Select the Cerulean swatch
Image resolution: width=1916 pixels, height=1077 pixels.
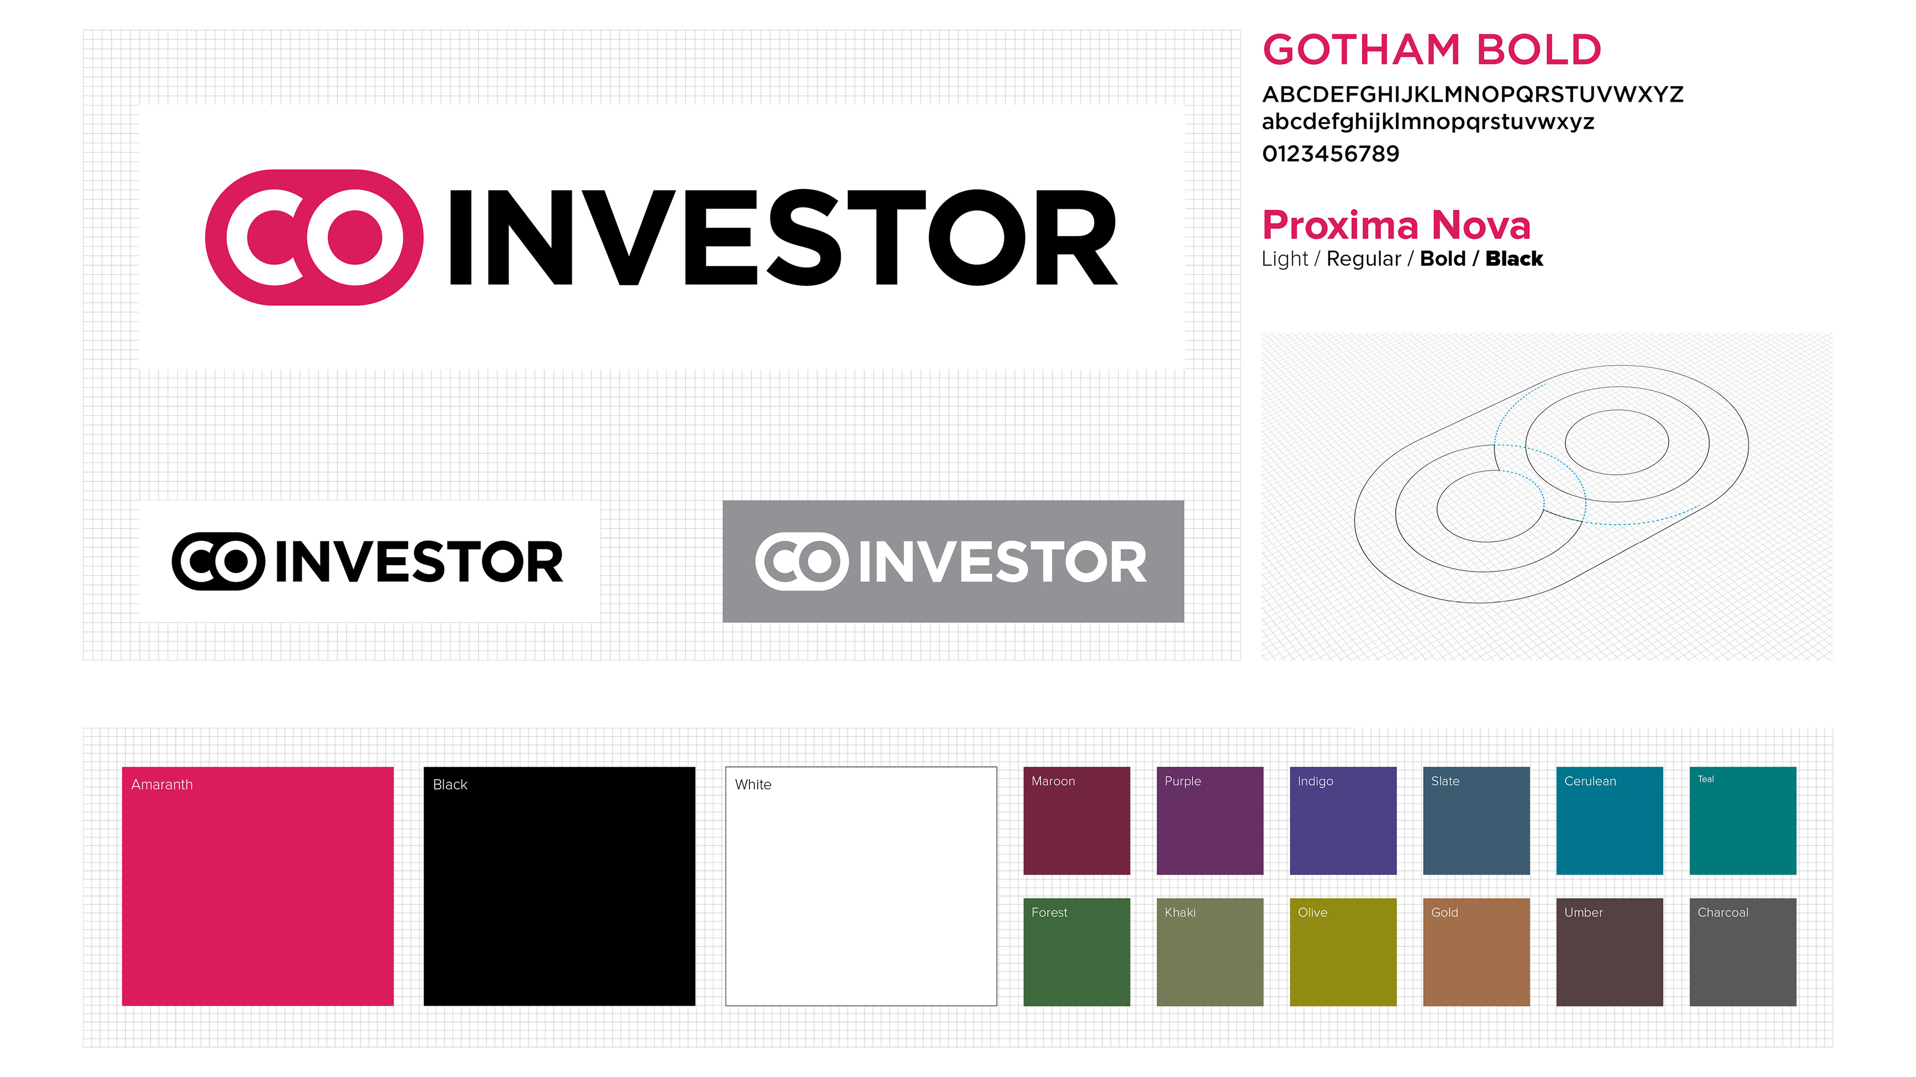(x=1609, y=821)
